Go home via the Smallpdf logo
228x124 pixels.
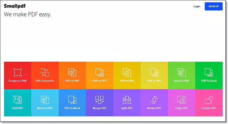(15, 6)
